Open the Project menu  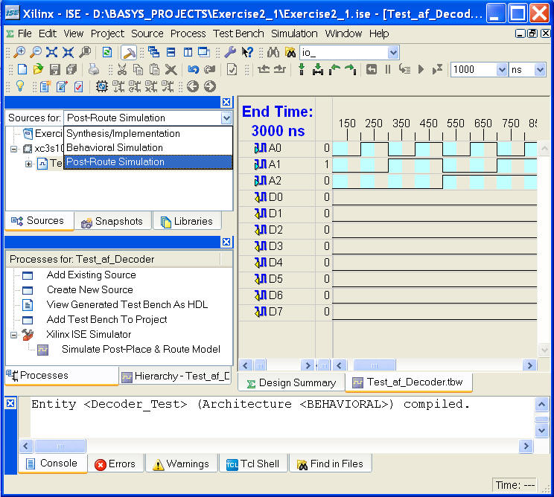(x=107, y=33)
